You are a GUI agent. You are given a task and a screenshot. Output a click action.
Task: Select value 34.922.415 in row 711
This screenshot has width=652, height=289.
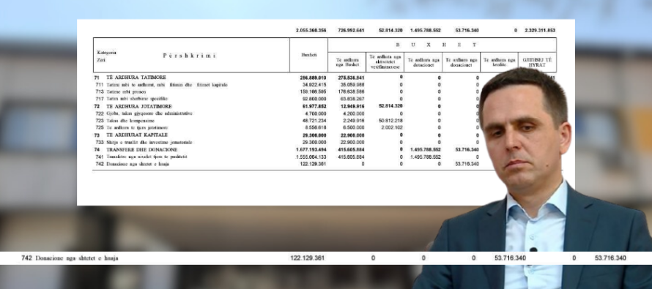click(x=314, y=85)
